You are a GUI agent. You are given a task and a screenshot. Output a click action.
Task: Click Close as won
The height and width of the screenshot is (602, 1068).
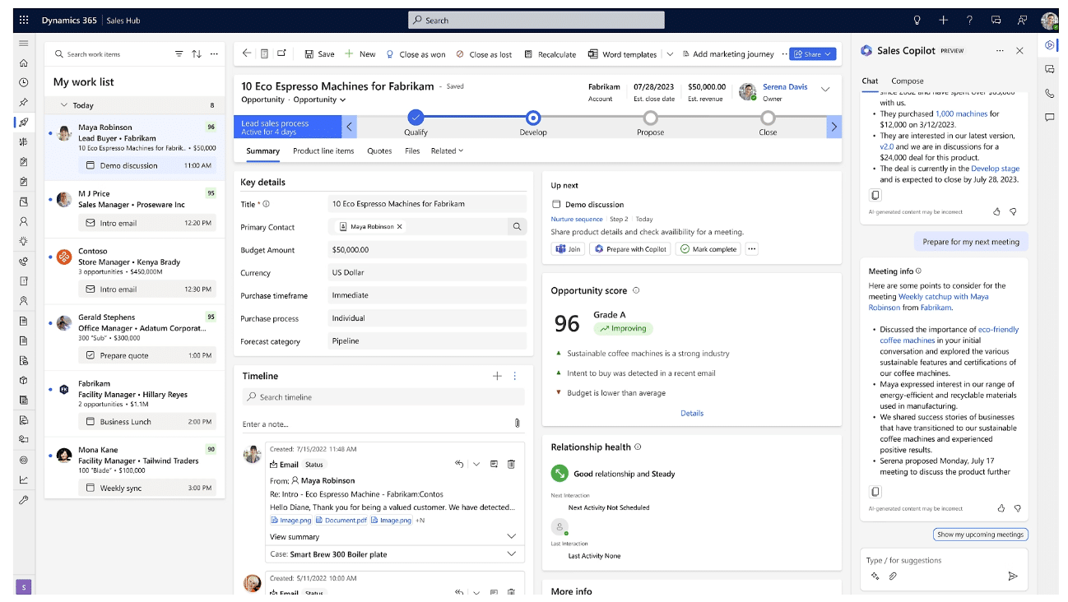point(416,53)
